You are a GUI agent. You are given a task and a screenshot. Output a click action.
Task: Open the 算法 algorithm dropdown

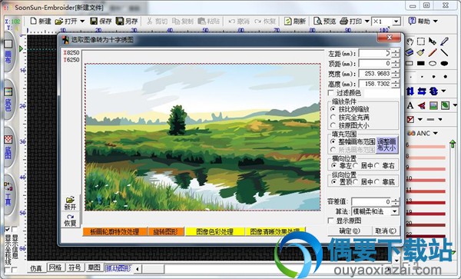[395, 211]
